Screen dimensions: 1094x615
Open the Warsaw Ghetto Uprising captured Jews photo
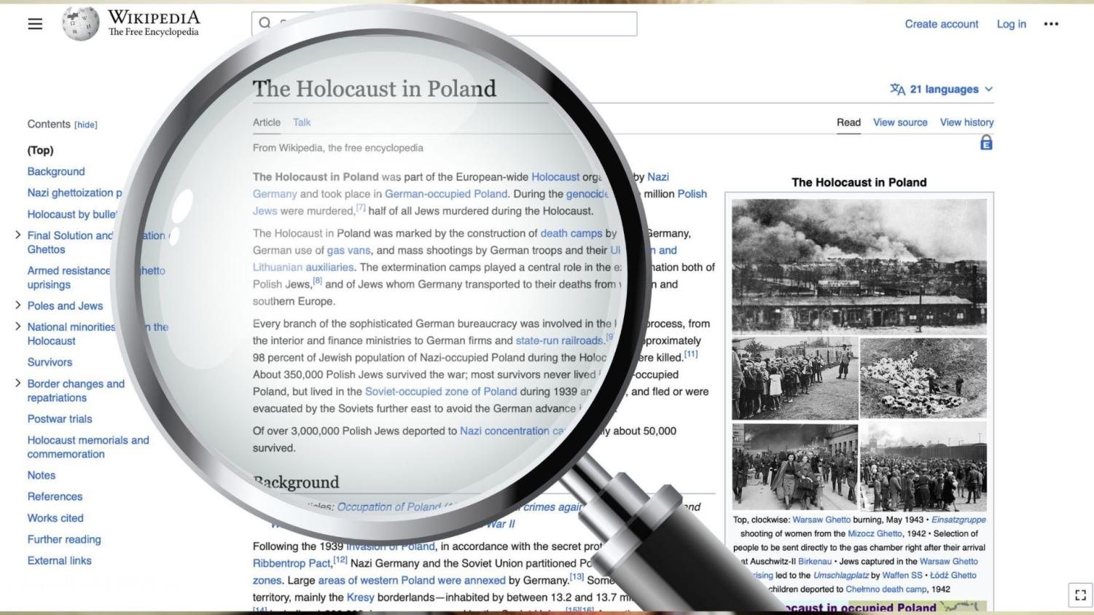[795, 467]
